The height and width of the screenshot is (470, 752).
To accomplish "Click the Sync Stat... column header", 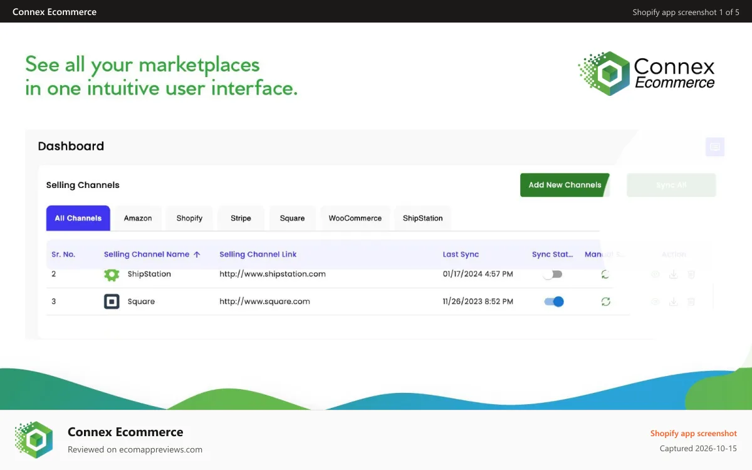I will 553,254.
